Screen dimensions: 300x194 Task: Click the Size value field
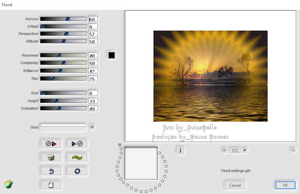pyautogui.click(x=93, y=93)
